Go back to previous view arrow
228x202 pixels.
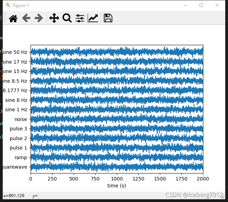click(x=26, y=18)
